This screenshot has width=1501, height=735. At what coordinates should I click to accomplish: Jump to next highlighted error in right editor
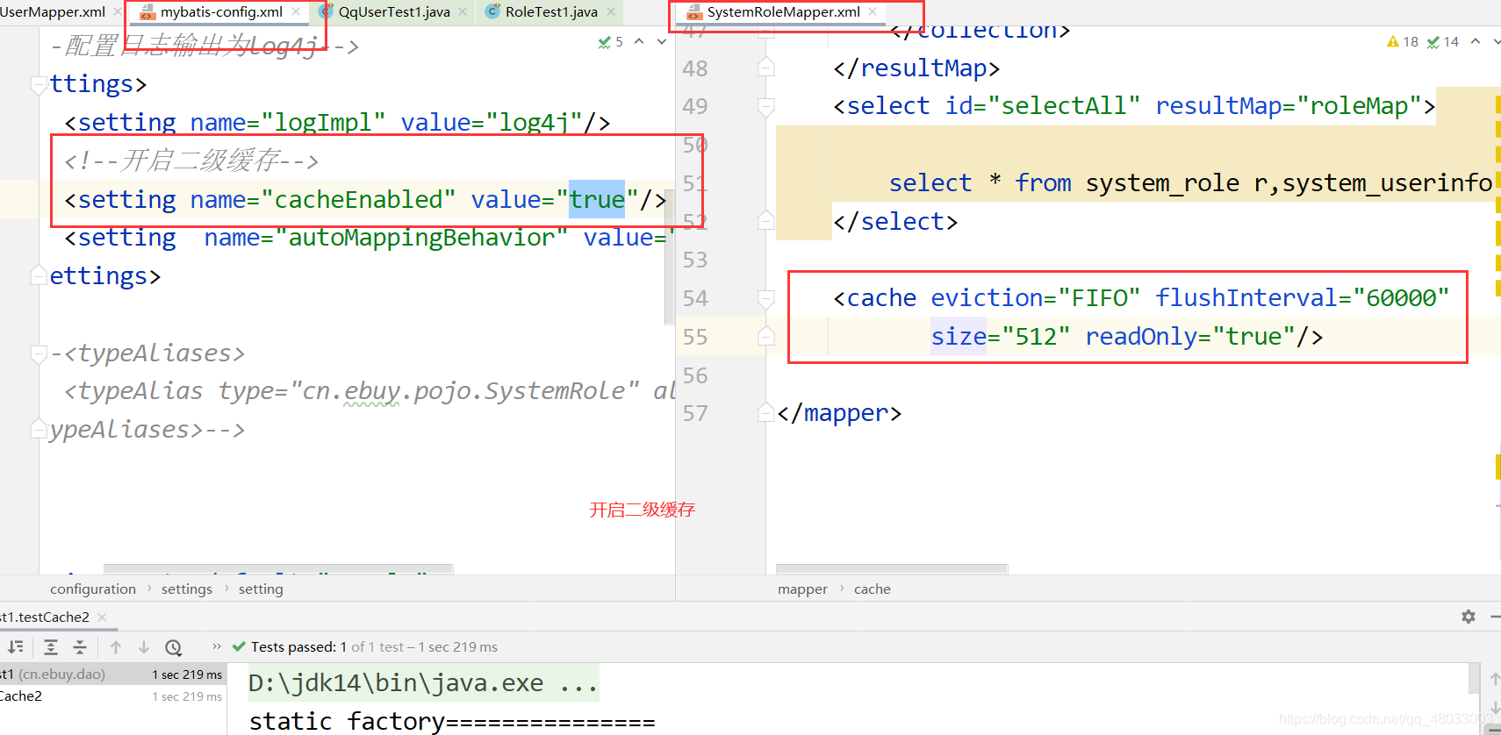(x=1496, y=41)
